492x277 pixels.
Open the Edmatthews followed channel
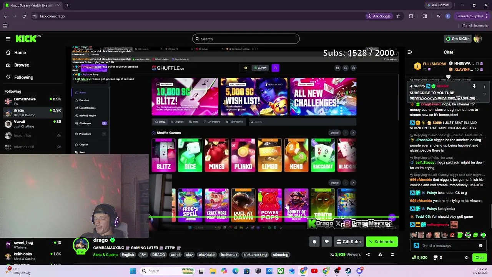pyautogui.click(x=33, y=101)
